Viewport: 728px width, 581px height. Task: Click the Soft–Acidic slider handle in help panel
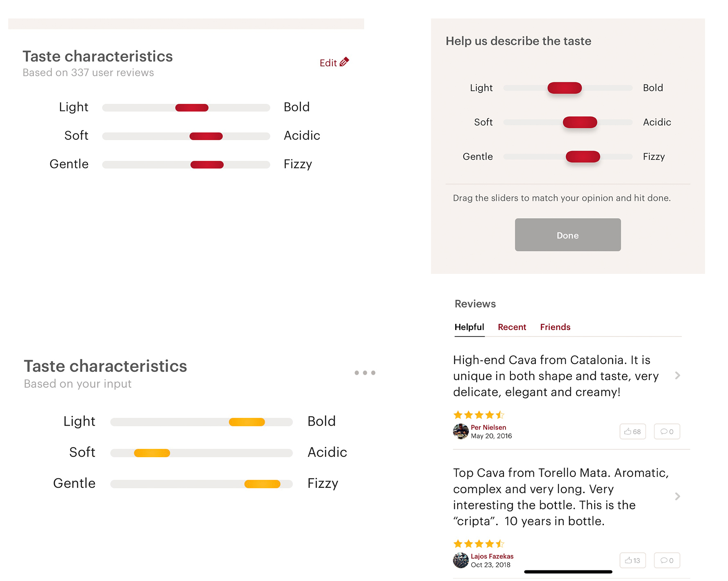click(580, 122)
